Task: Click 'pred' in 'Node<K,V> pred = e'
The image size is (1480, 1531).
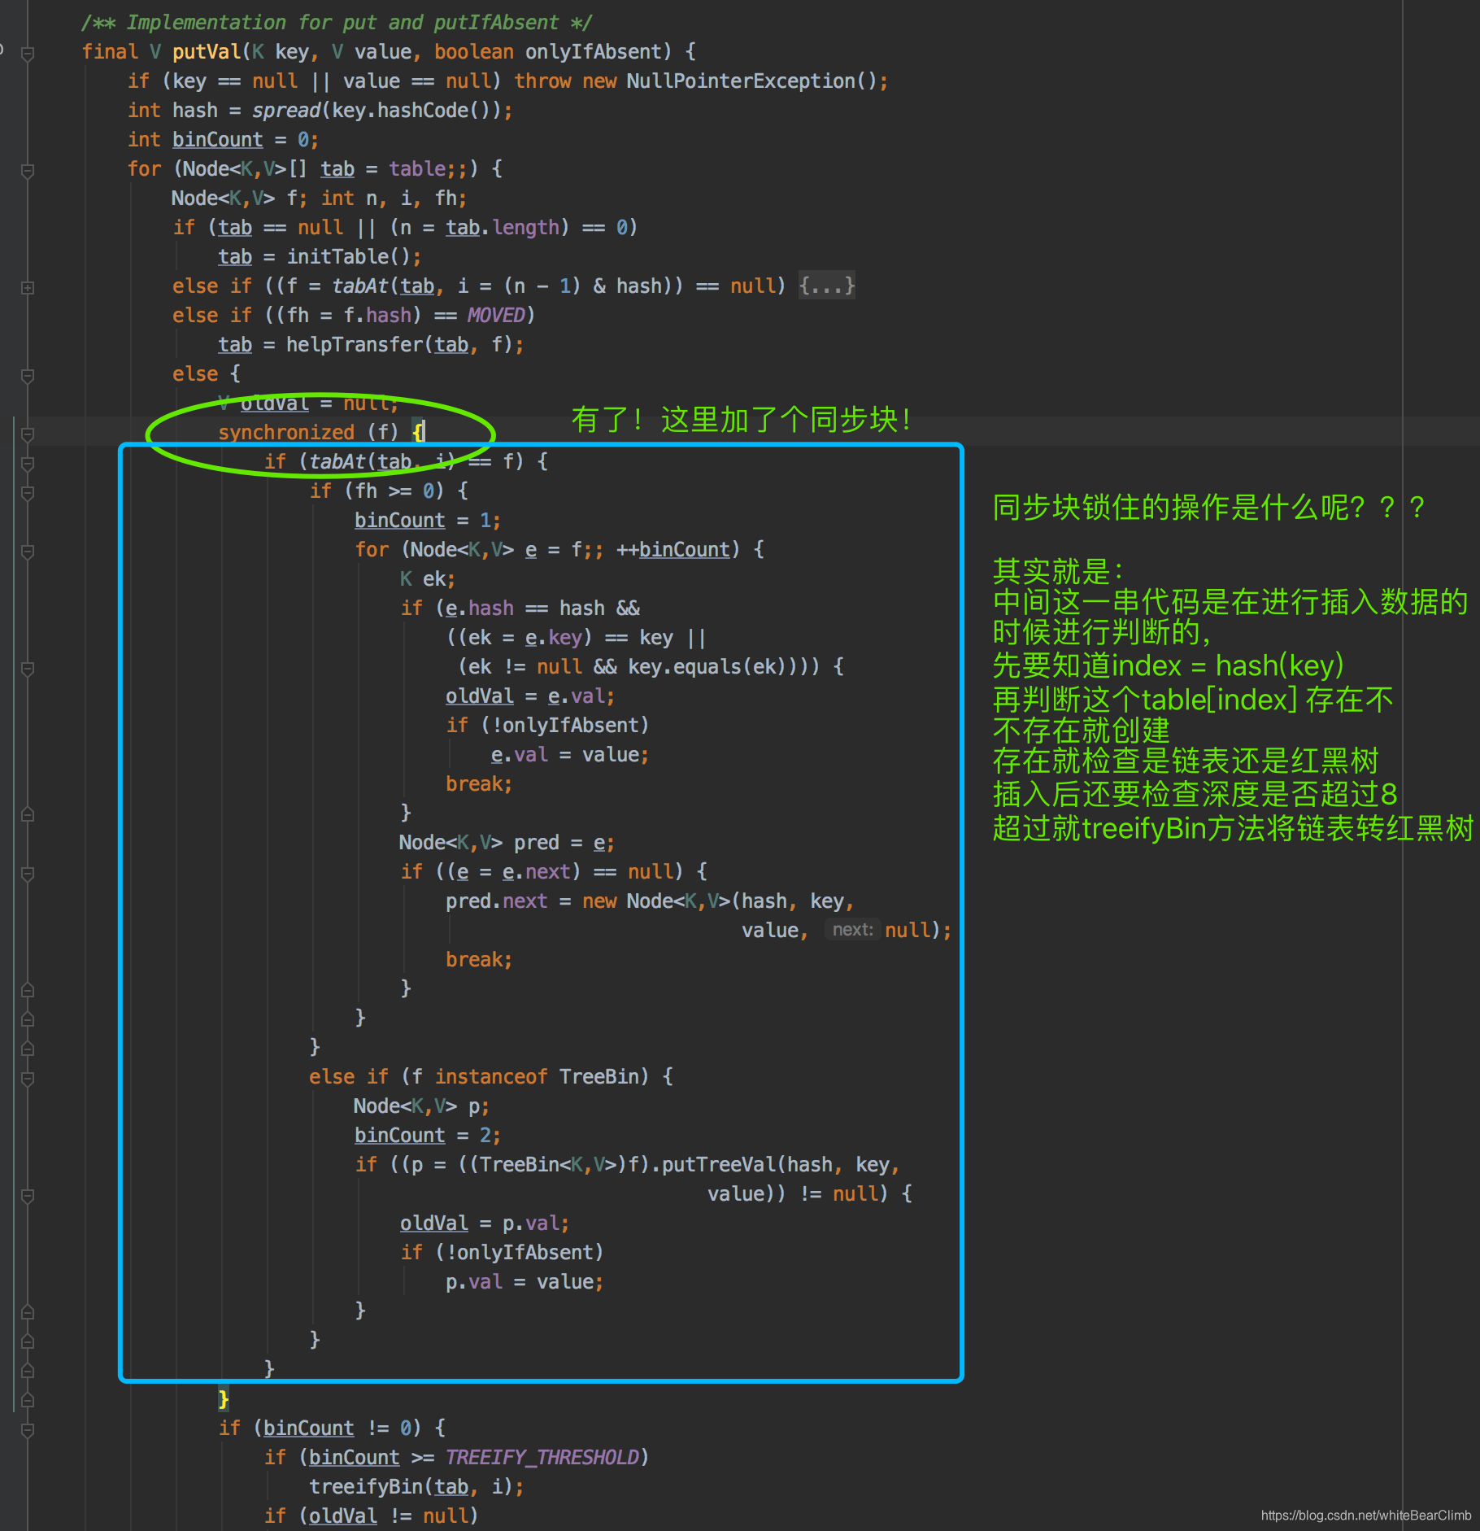Action: tap(537, 843)
